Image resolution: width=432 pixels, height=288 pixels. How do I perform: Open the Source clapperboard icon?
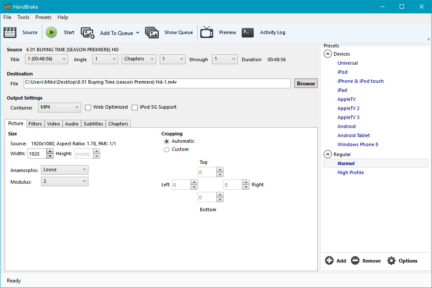[10, 32]
